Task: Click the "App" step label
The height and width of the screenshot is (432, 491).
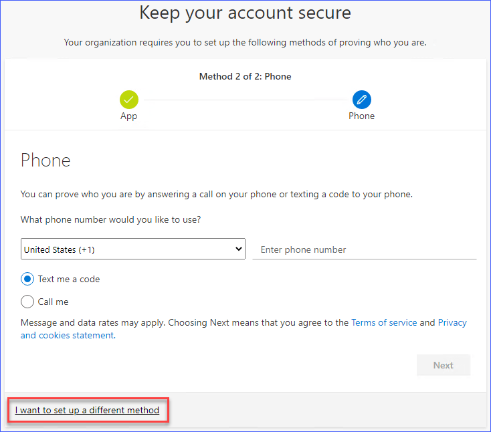Action: coord(129,116)
